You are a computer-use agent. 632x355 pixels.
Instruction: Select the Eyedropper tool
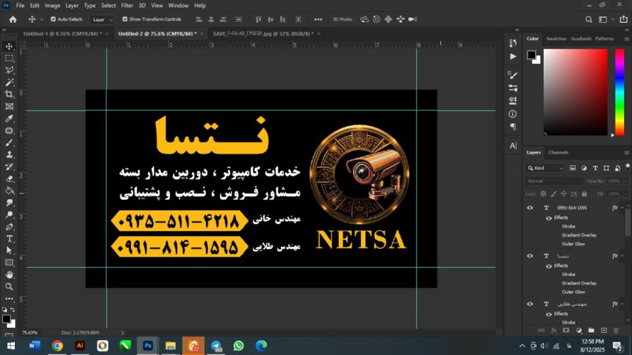[9, 119]
